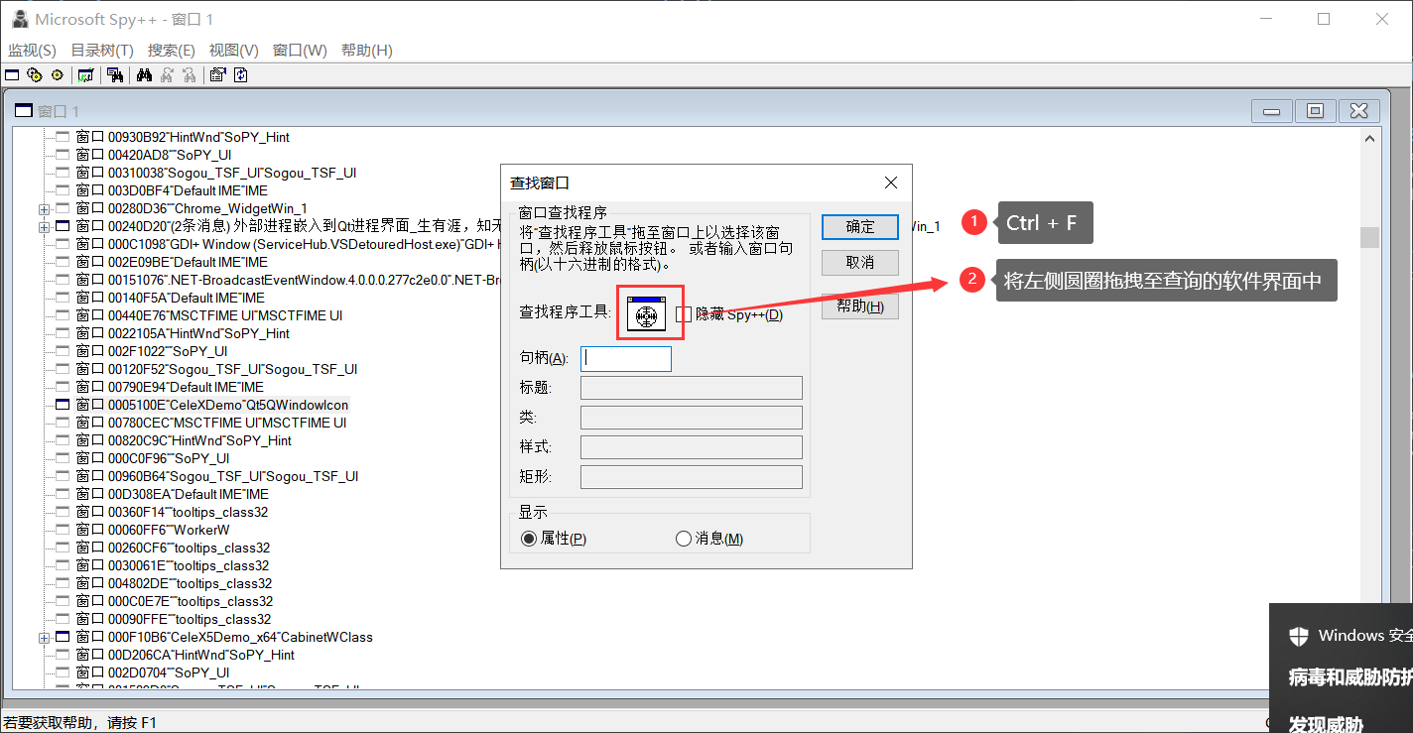Open a new Windows view from toolbar
Image resolution: width=1413 pixels, height=733 pixels.
(13, 74)
